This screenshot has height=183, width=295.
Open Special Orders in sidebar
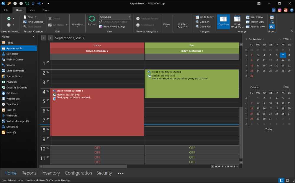pos(18,76)
